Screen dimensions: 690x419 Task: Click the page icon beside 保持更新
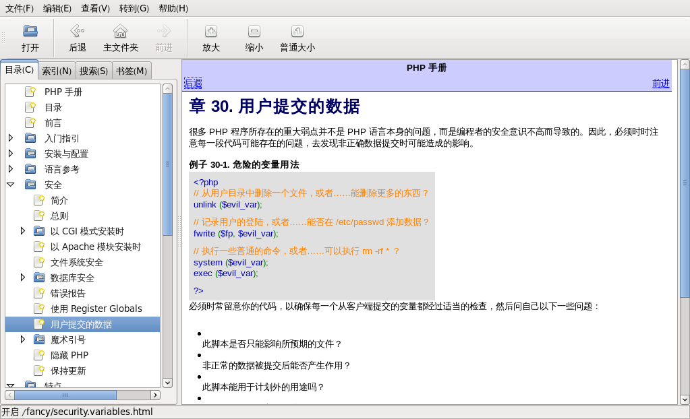click(x=39, y=370)
